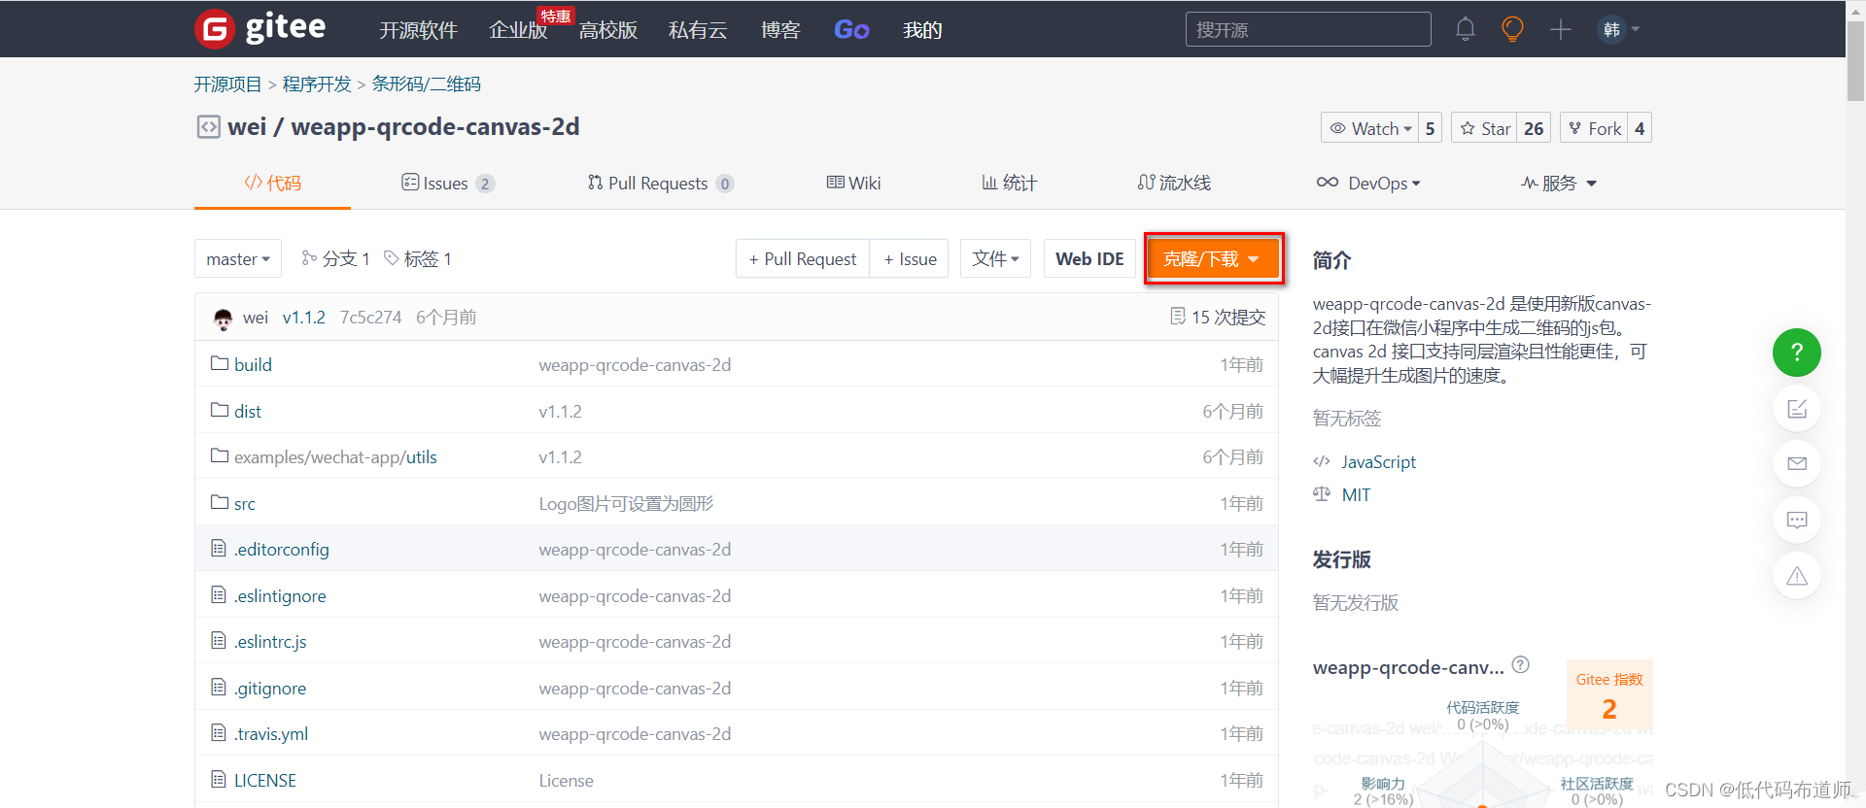The height and width of the screenshot is (808, 1866).
Task: Open the .eslintrc.js file
Action: [x=270, y=642]
